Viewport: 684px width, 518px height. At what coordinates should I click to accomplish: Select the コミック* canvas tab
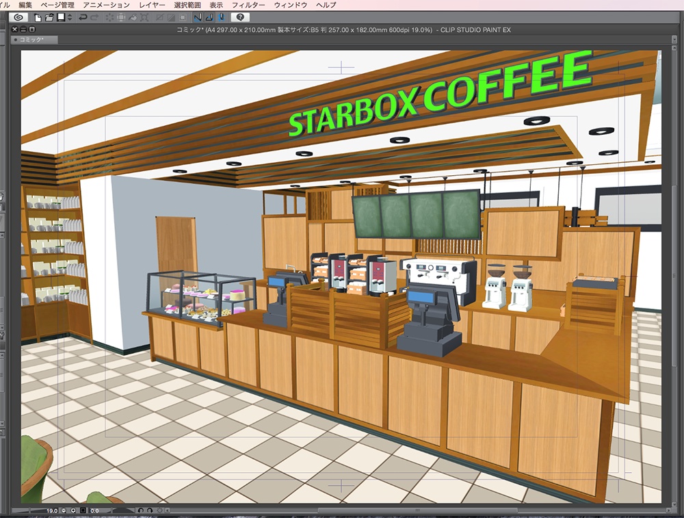[34, 40]
